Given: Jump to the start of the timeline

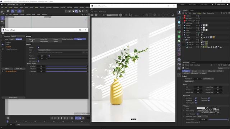Looking at the screenshot, I should pos(52,118).
